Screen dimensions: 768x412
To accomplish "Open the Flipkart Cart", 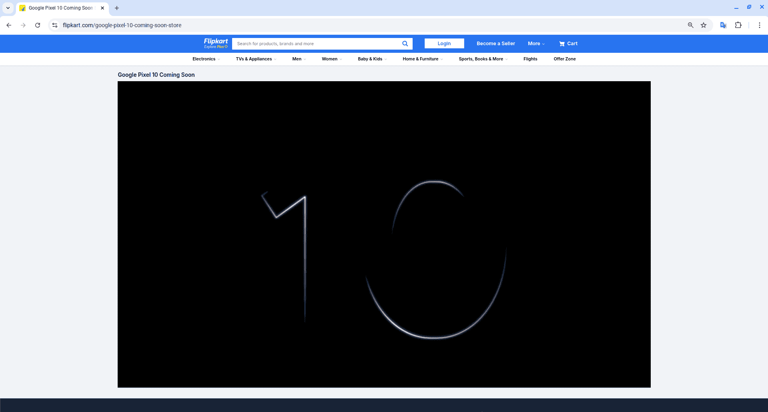I will click(568, 44).
